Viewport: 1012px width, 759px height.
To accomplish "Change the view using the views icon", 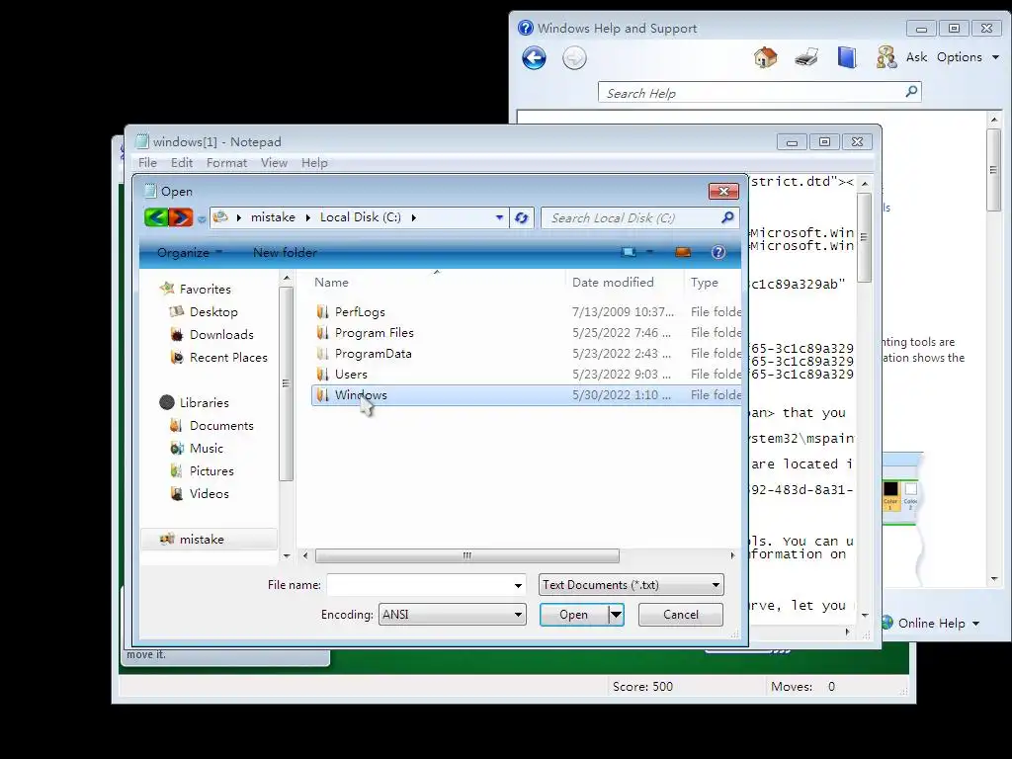I will pyautogui.click(x=628, y=252).
